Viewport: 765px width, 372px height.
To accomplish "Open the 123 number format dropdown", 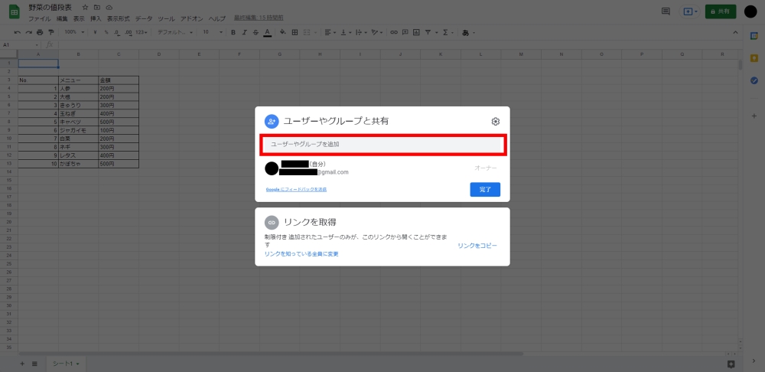I will click(x=142, y=32).
